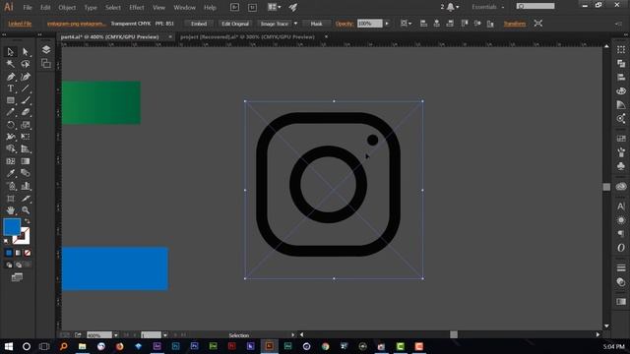The image size is (630, 354).
Task: Select the Selection (black arrow) tool
Action: [x=11, y=51]
